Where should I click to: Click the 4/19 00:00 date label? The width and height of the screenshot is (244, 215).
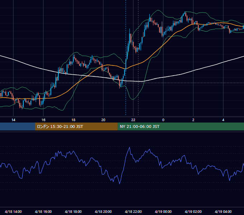163,211
